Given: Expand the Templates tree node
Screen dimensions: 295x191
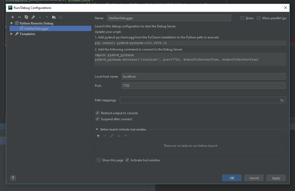Looking at the screenshot, I should pos(12,34).
